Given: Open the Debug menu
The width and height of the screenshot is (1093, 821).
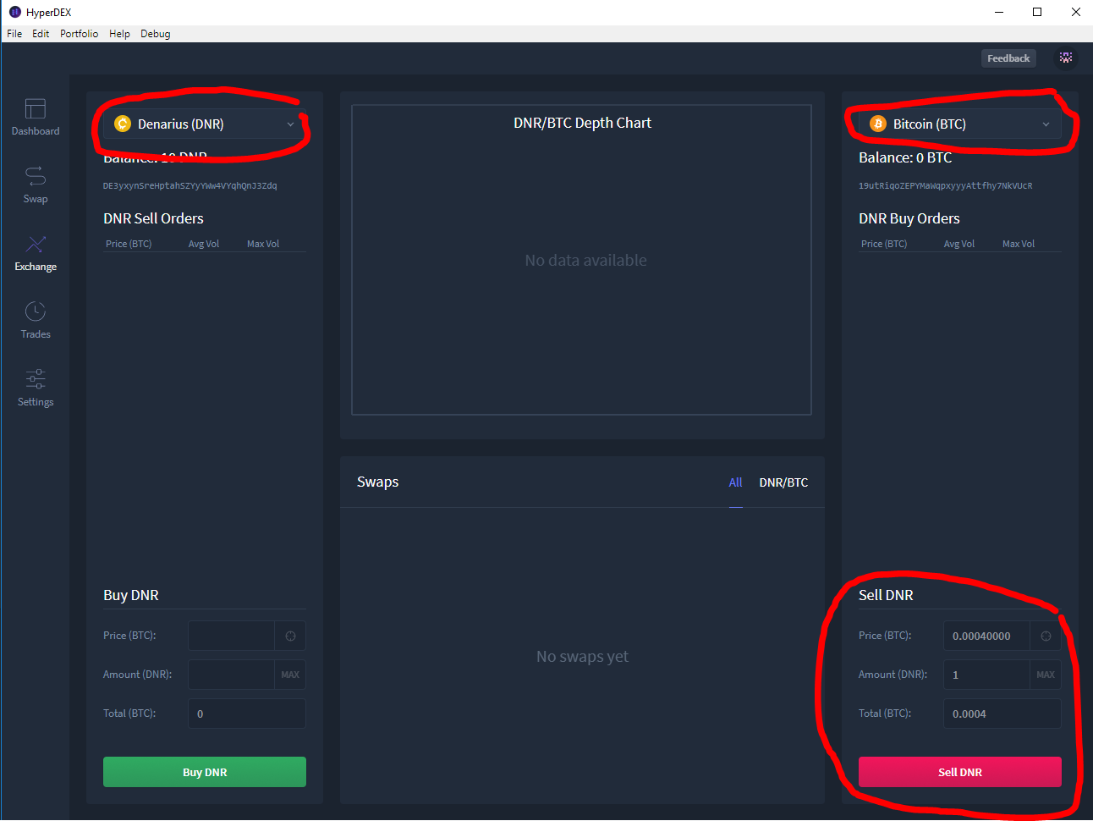Looking at the screenshot, I should pyautogui.click(x=156, y=34).
